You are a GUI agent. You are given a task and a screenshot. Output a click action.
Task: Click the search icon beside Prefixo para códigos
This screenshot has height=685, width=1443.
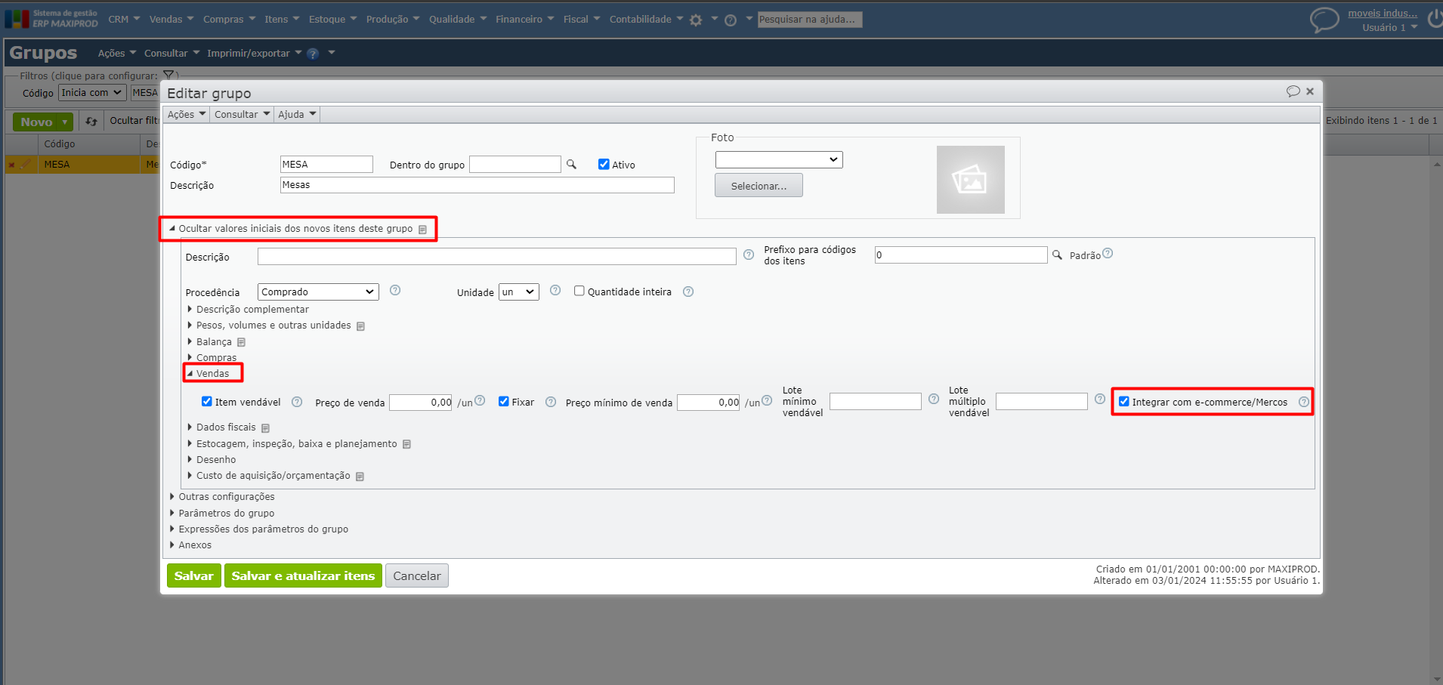point(1057,255)
